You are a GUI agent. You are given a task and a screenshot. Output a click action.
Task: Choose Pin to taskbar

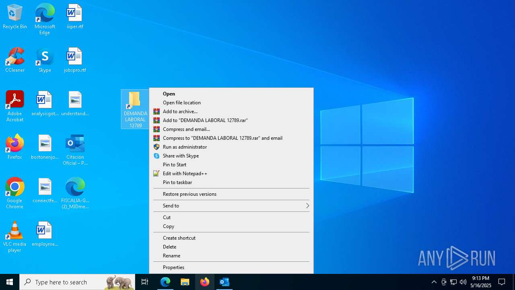[x=231, y=182]
